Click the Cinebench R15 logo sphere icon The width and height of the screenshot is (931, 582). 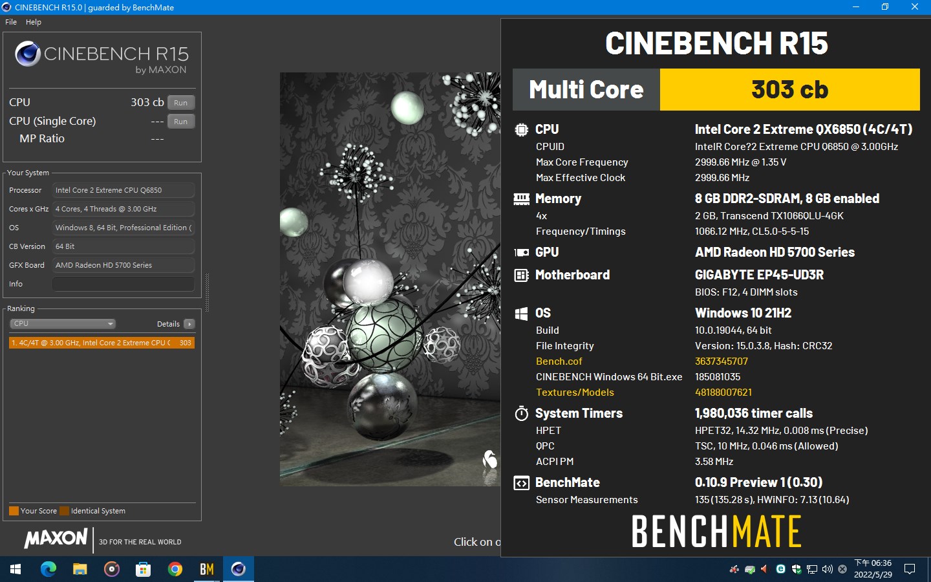pos(28,54)
